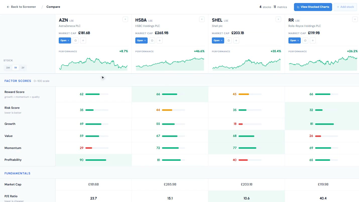This screenshot has width=359, height=202.
Task: Click the Momentum row label
Action: 13,148
